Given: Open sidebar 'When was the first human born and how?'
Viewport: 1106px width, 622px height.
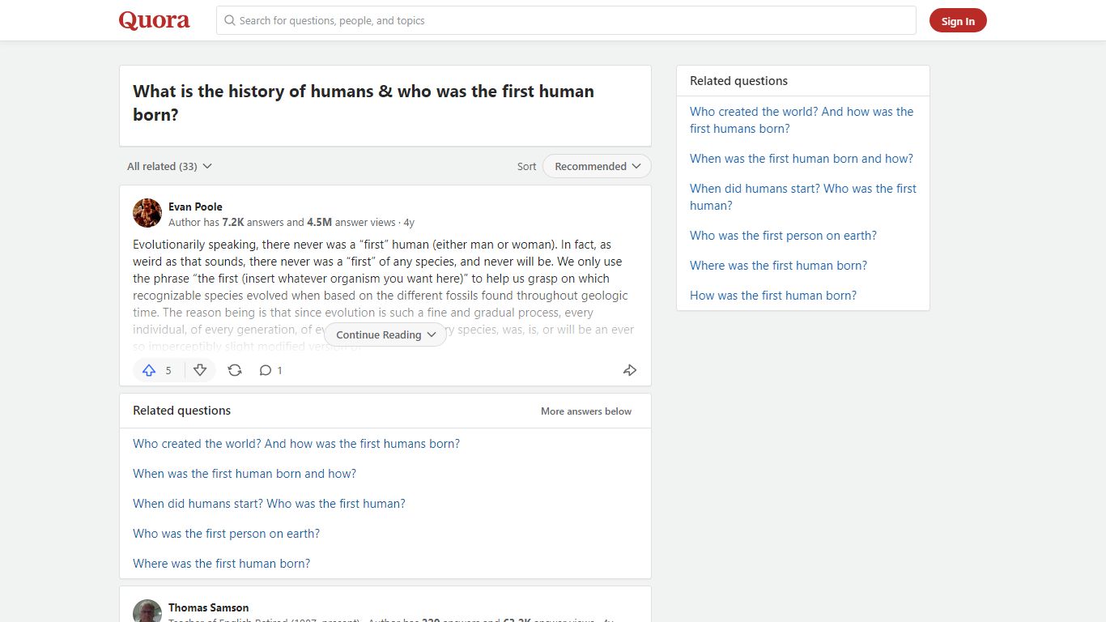Looking at the screenshot, I should coord(802,159).
